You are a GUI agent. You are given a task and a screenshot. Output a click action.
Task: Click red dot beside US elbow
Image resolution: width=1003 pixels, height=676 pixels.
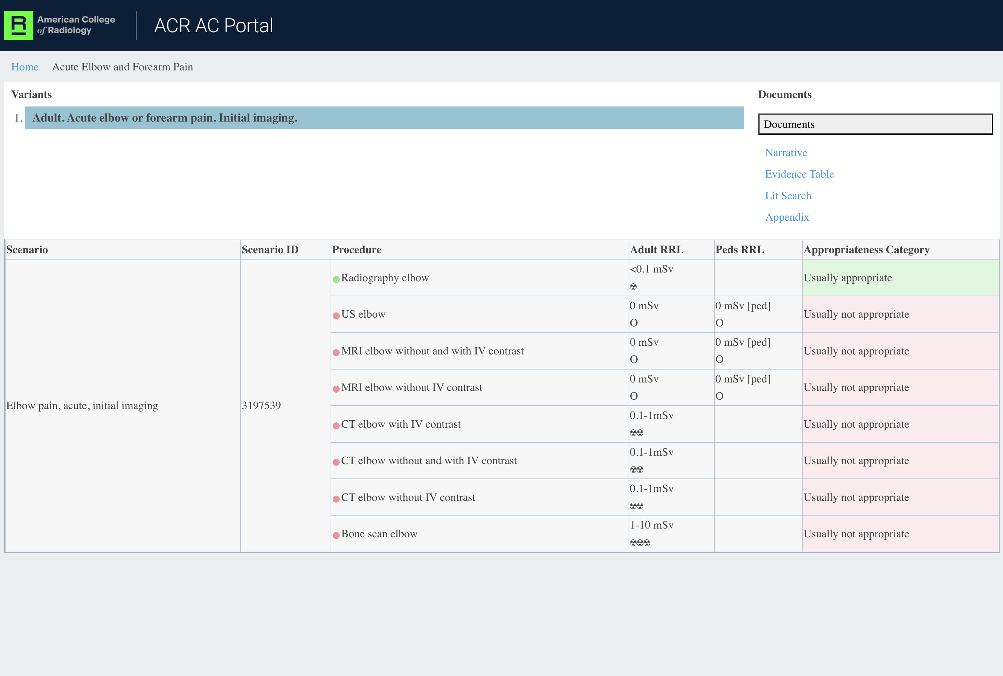click(336, 316)
